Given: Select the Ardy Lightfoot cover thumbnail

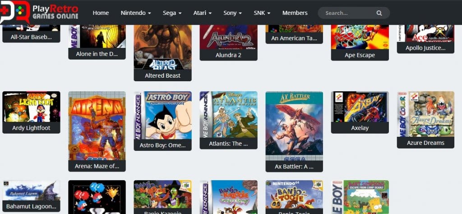Looking at the screenshot, I should [31, 107].
